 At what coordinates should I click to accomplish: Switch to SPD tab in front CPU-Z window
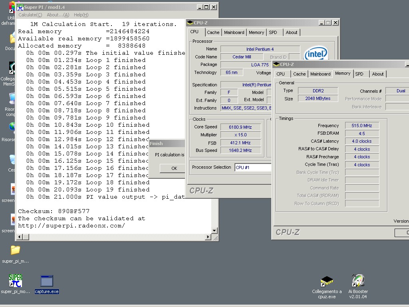[359, 74]
